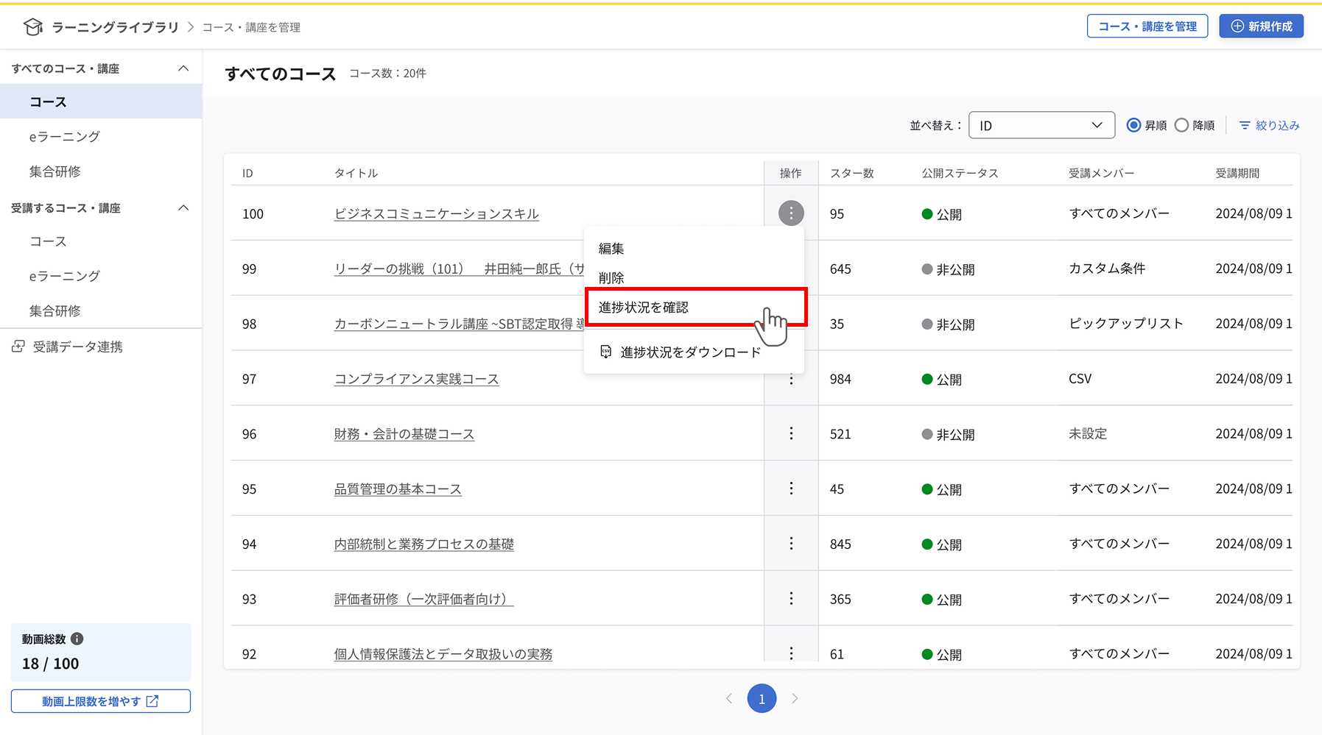The image size is (1322, 735).
Task: Open ビジネスコミュニケーションスキル course link
Action: [437, 213]
